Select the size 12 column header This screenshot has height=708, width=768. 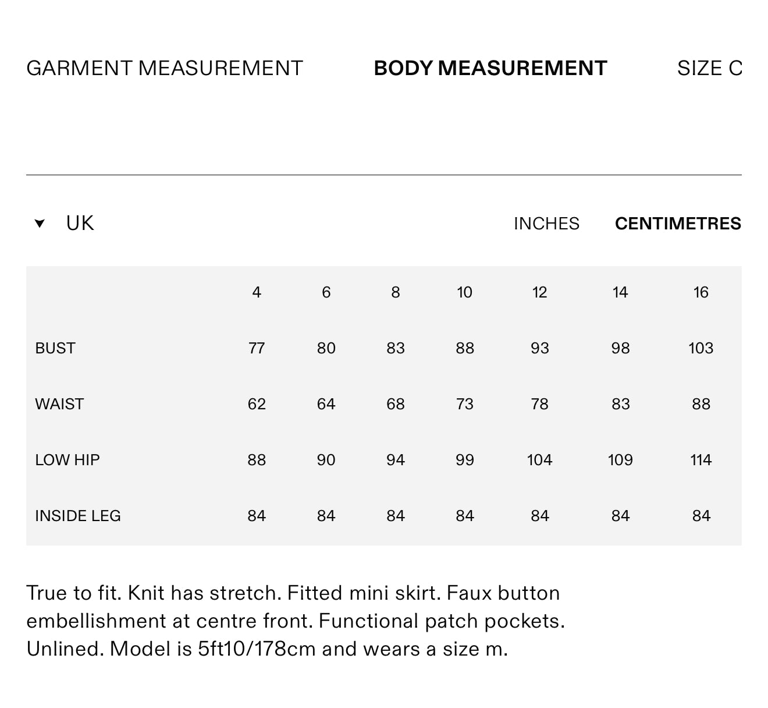pos(539,292)
